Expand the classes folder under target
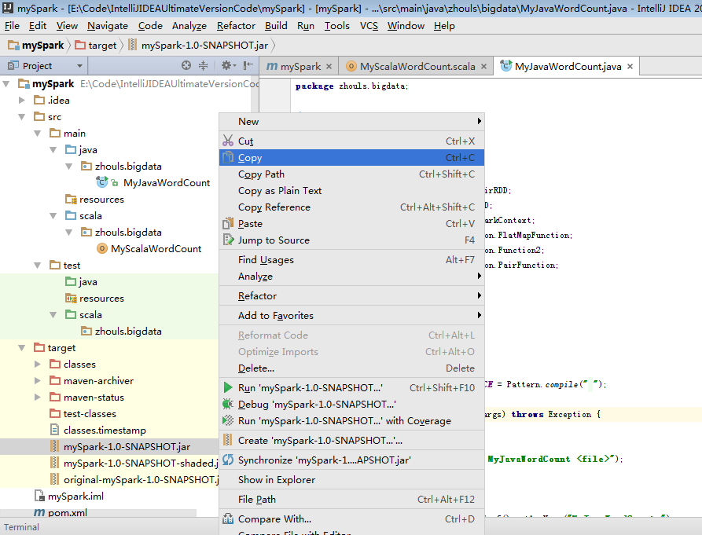The image size is (702, 535). click(x=38, y=364)
